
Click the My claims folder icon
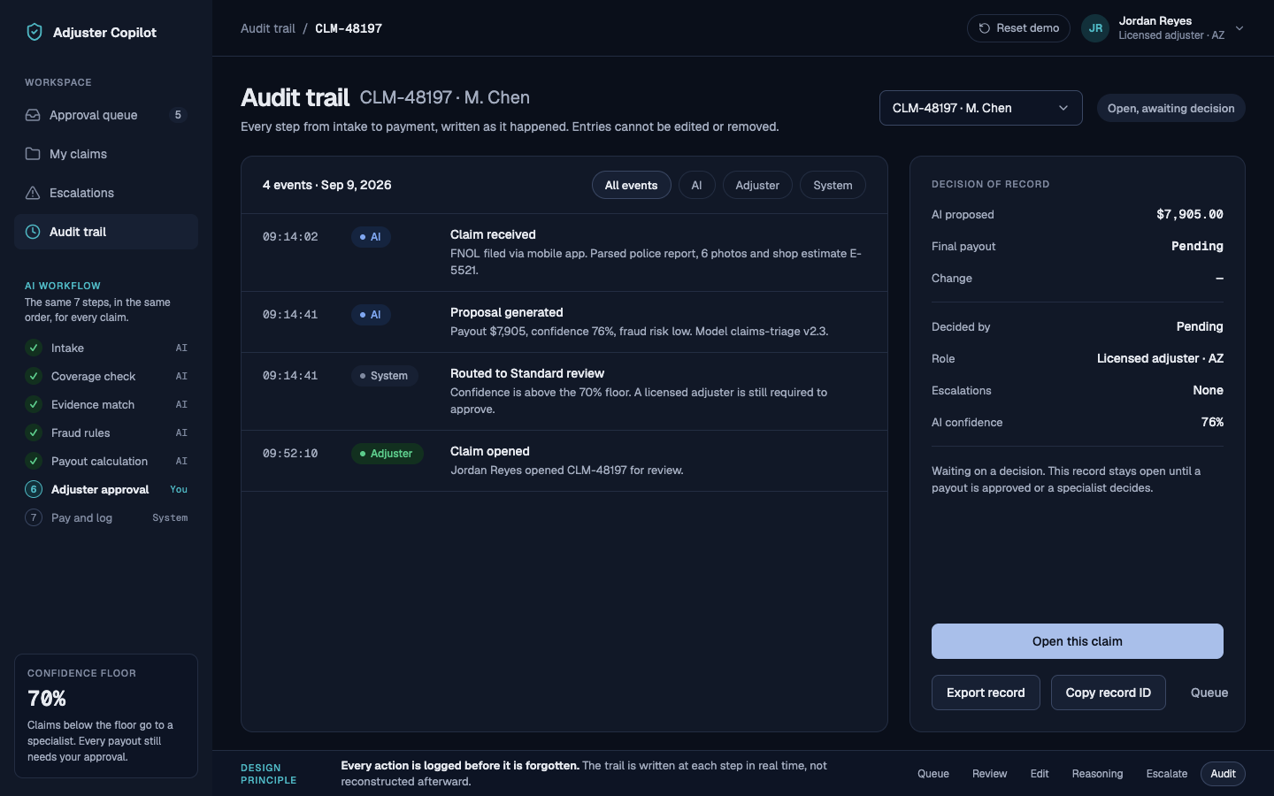33,154
